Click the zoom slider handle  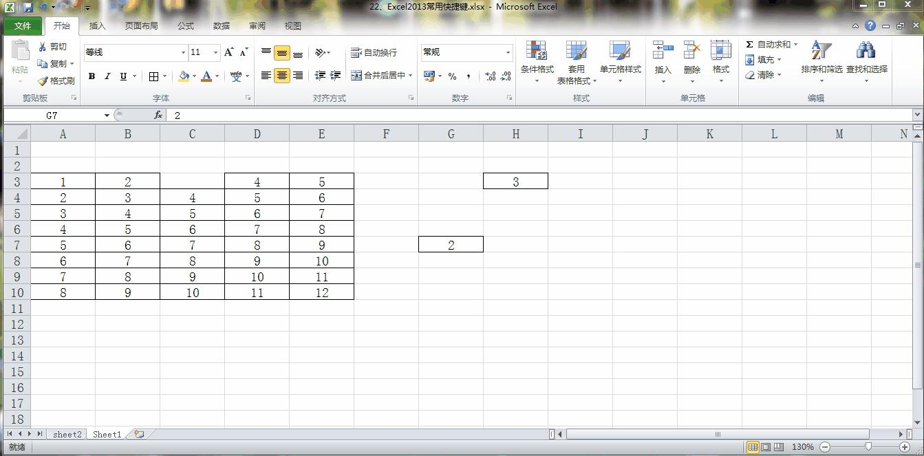click(x=868, y=447)
